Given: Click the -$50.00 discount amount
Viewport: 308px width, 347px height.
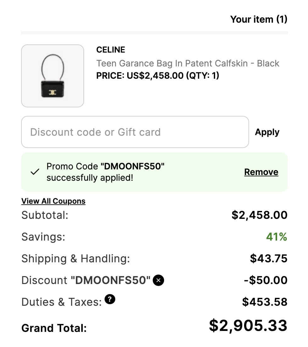Looking at the screenshot, I should [265, 280].
